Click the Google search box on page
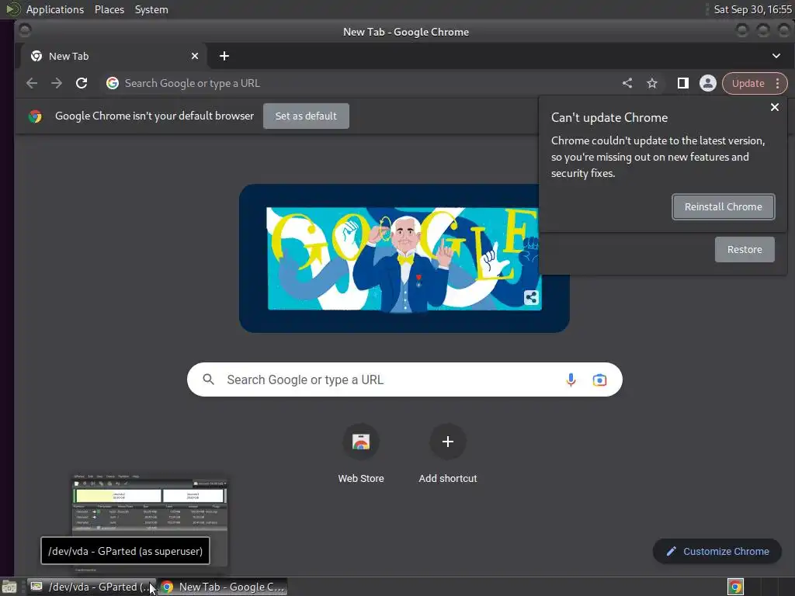Screen dimensions: 795x596 pyautogui.click(x=404, y=379)
